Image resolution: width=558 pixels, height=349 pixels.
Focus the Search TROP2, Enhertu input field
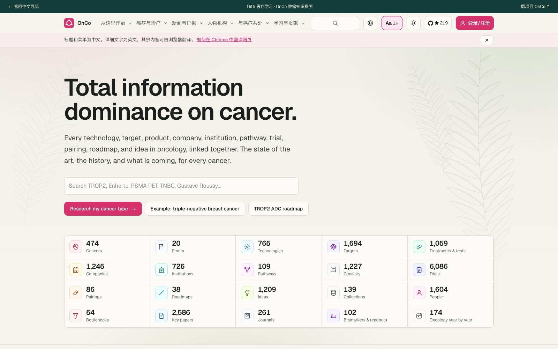click(x=181, y=186)
